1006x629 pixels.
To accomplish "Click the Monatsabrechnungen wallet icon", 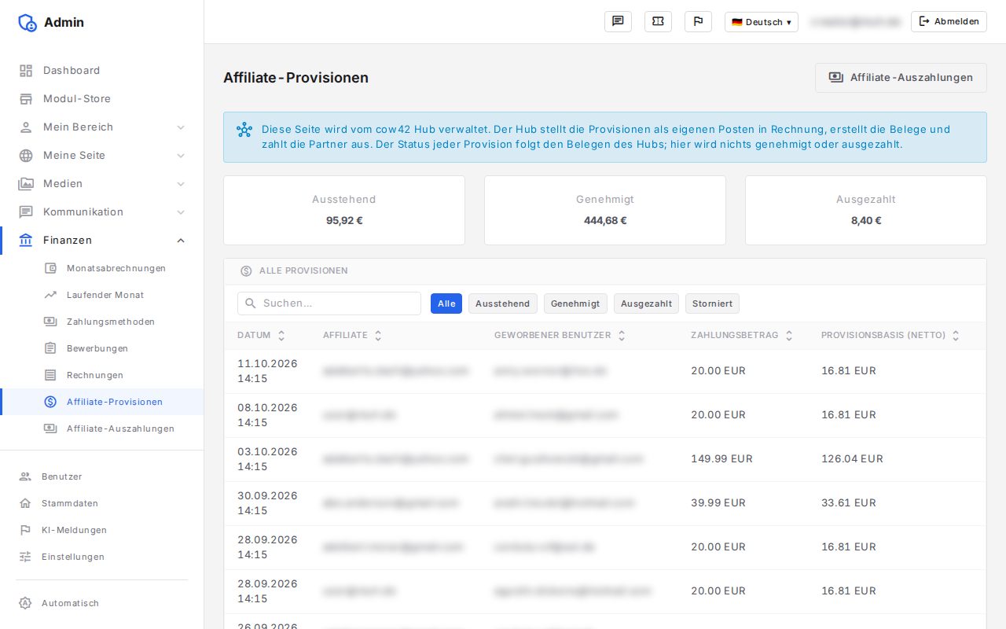I will coord(51,268).
